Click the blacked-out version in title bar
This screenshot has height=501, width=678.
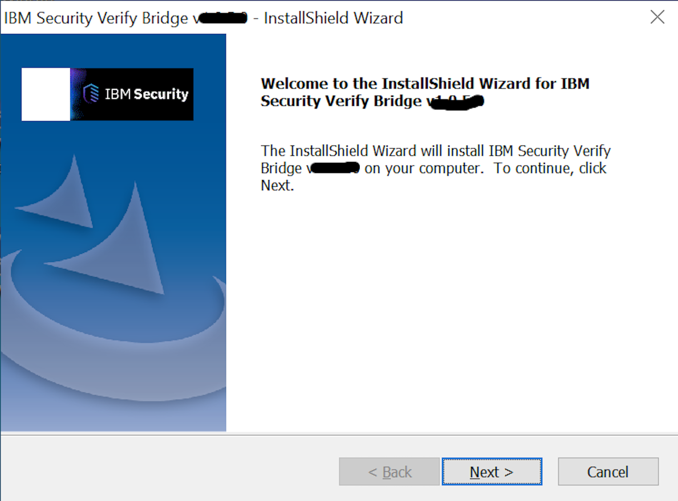[x=223, y=18]
